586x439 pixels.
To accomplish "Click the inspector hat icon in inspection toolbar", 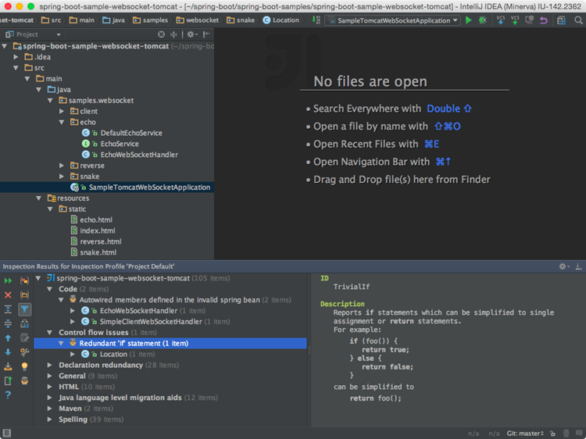I will coord(24,380).
